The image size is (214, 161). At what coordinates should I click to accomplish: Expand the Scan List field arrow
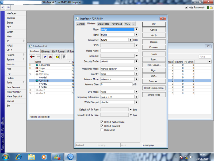pos(136,56)
